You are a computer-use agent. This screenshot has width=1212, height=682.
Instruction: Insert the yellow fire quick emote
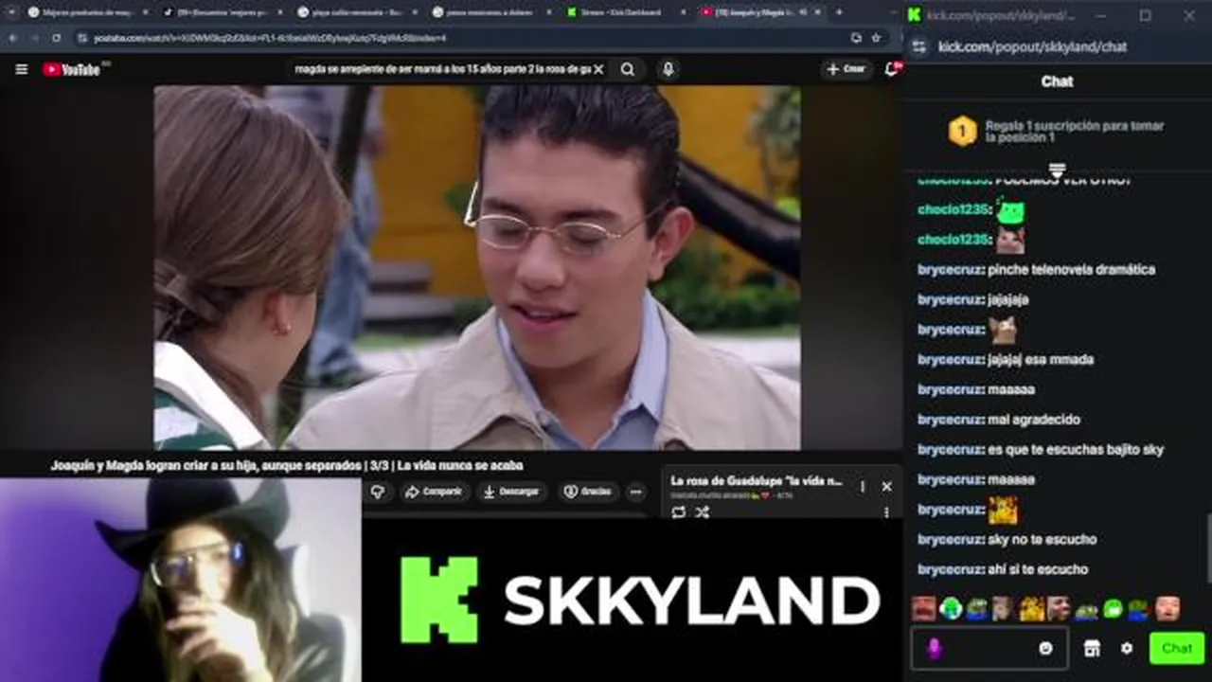pyautogui.click(x=1031, y=608)
